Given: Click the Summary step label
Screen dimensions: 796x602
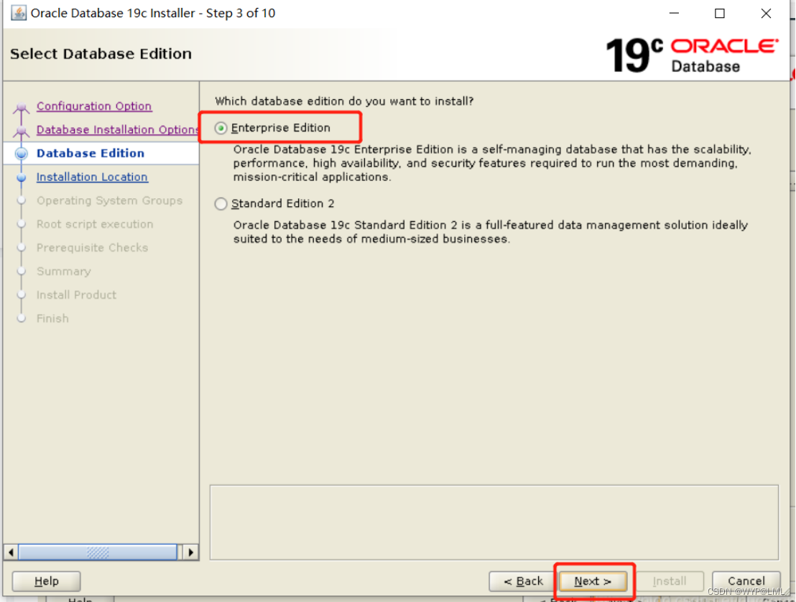Looking at the screenshot, I should 63,271.
